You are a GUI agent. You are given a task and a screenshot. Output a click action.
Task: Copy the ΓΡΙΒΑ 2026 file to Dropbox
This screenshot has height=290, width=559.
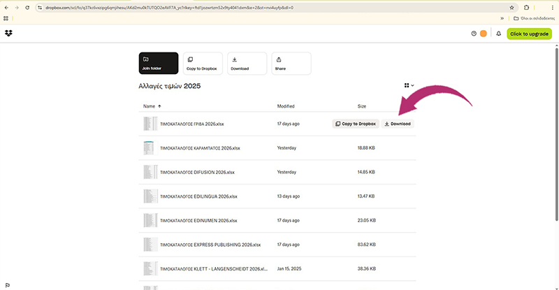point(355,124)
